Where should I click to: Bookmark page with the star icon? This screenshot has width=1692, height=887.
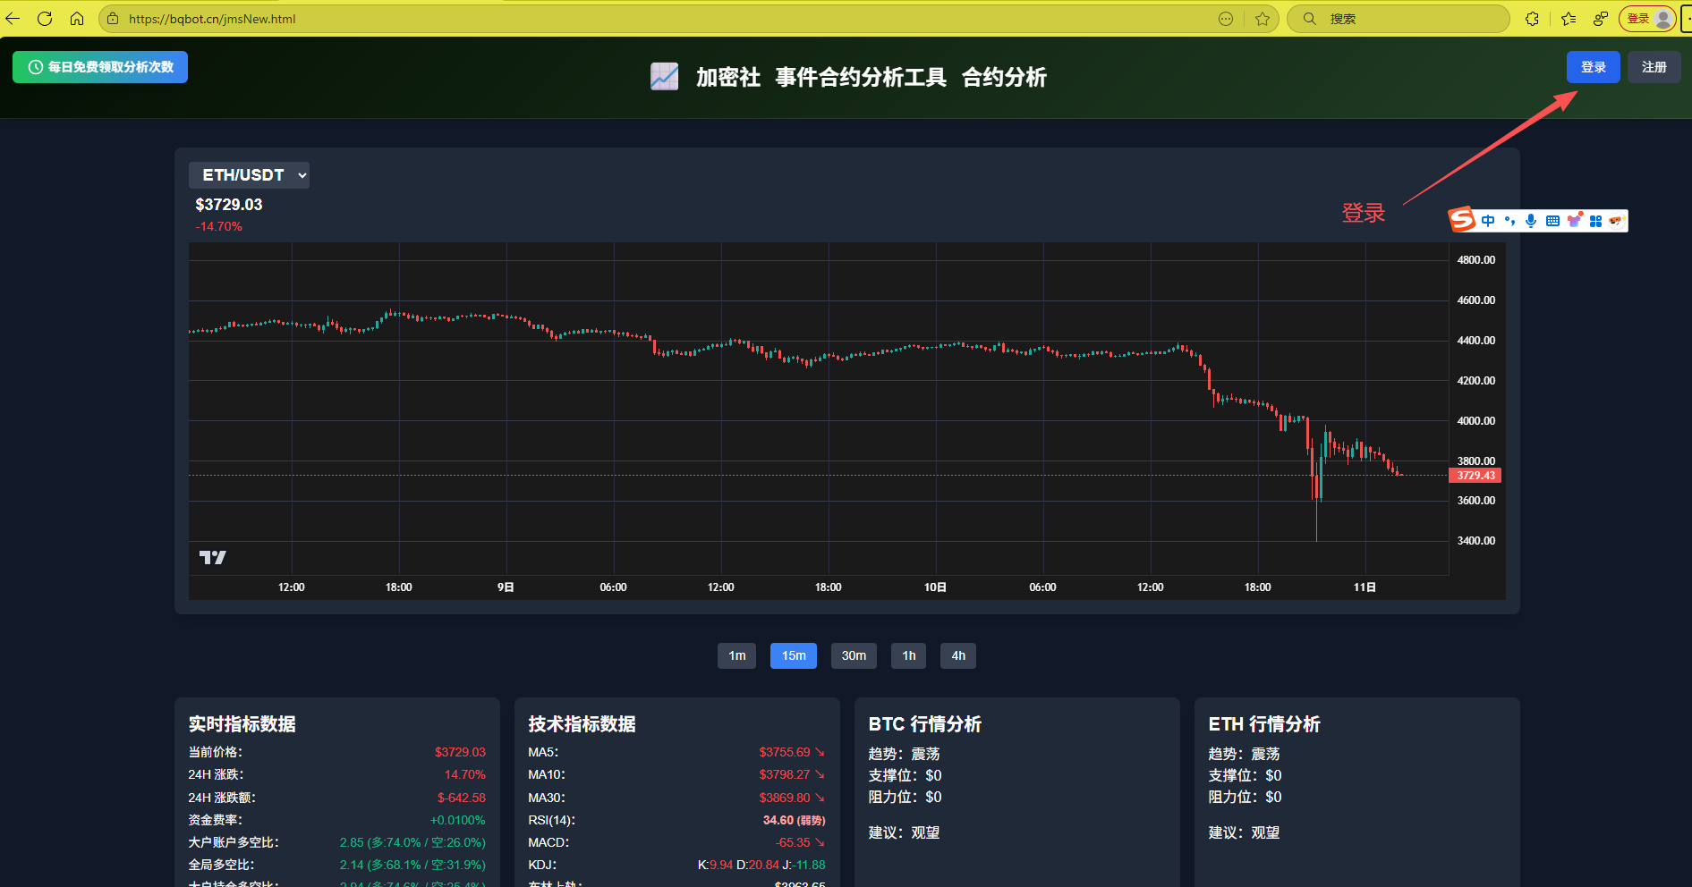1263,19
